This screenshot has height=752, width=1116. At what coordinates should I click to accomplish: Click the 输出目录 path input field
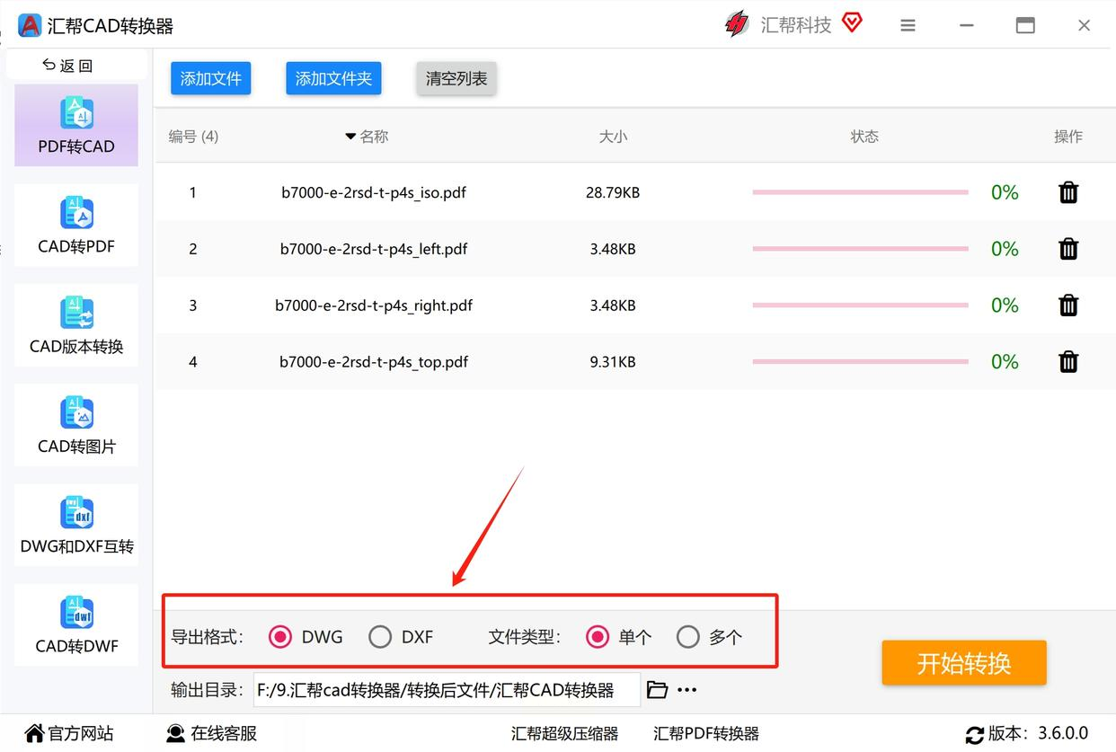coord(447,690)
